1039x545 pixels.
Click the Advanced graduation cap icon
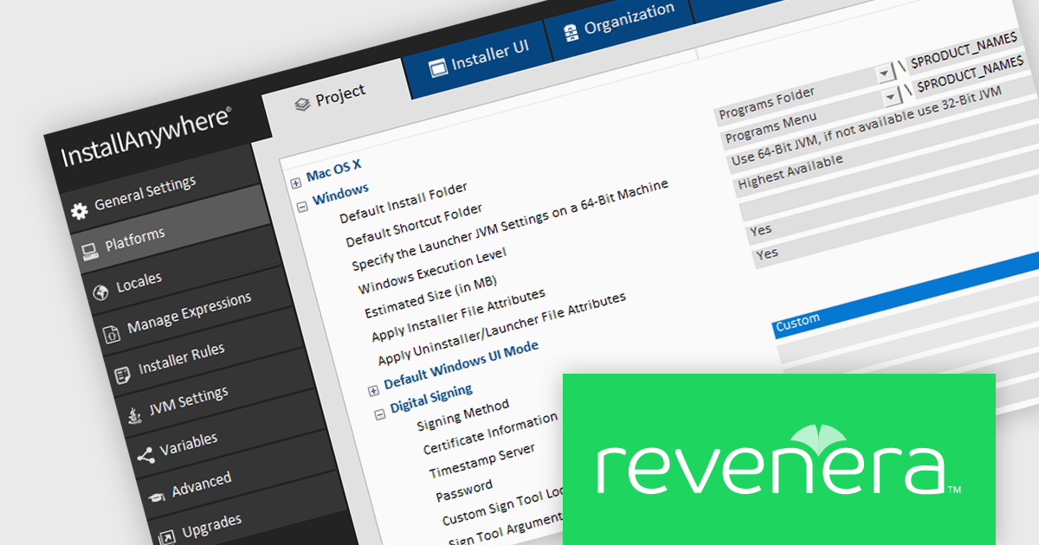click(156, 495)
